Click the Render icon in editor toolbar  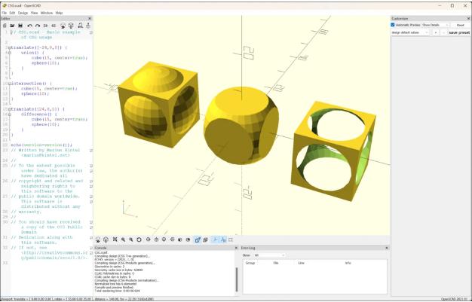71,26
